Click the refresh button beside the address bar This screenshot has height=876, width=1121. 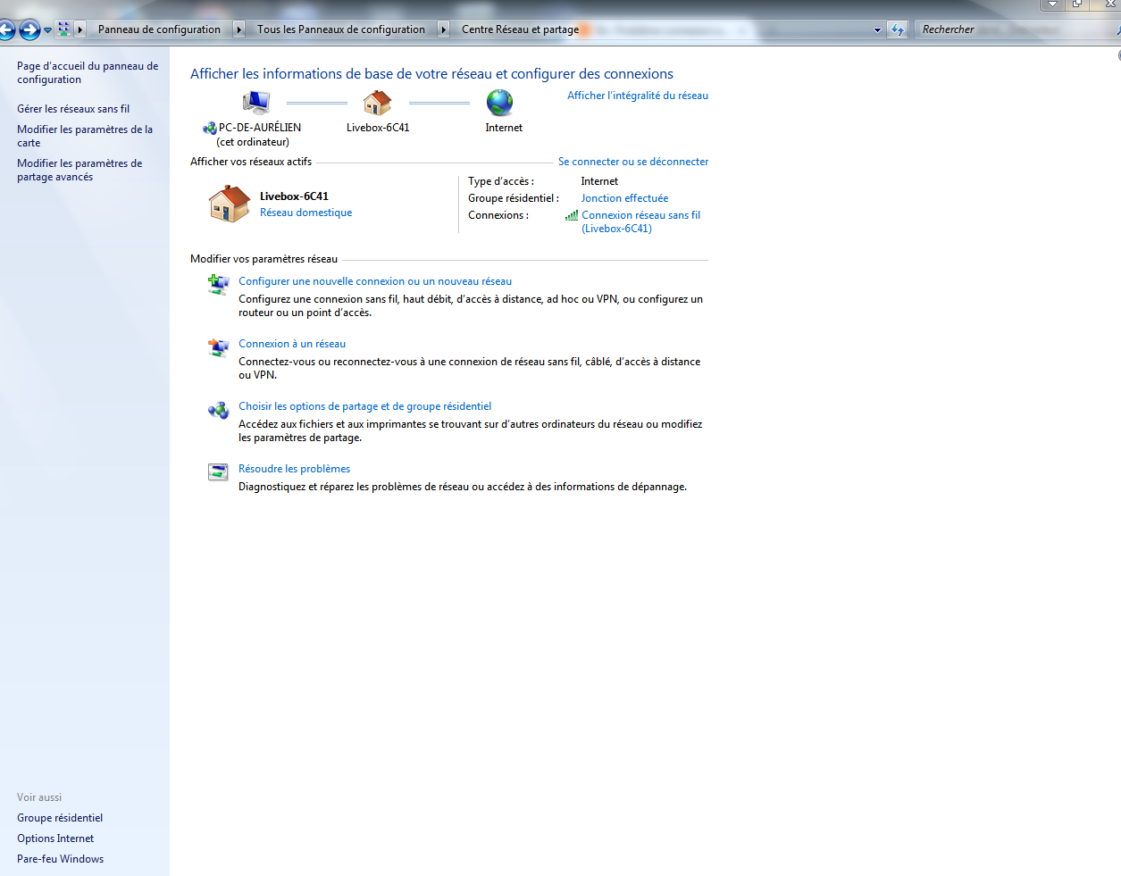pyautogui.click(x=897, y=29)
